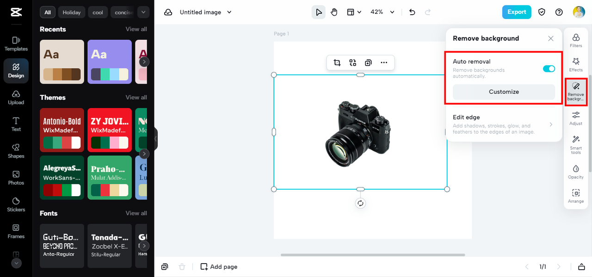Viewport: 592px width, 277px height.
Task: Apply the ZY JOVI theme
Action: click(110, 130)
